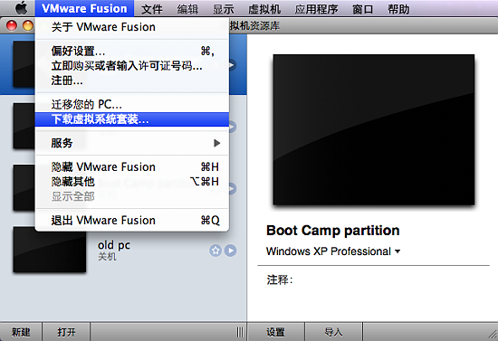Click the 打开 button
Viewport: 498px width, 341px height.
tap(66, 332)
